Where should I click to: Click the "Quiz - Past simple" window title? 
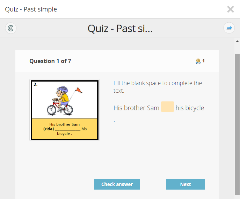click(31, 9)
